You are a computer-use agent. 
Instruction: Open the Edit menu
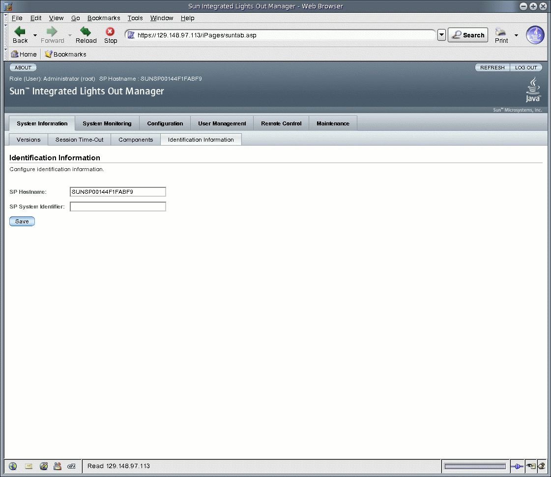[x=35, y=18]
